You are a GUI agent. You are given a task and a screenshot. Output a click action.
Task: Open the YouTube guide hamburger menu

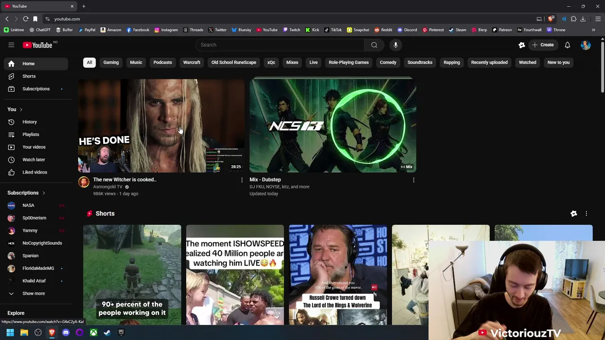11,45
